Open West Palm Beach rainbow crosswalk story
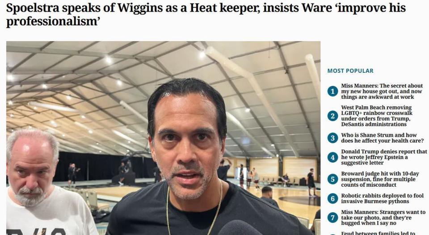This screenshot has height=235, width=429. tap(377, 116)
